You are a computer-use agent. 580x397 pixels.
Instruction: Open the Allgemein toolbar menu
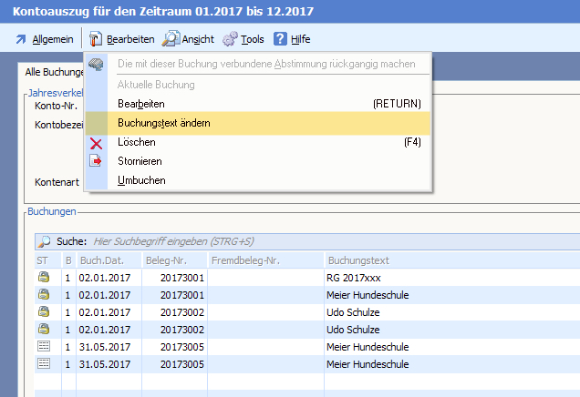click(x=44, y=39)
